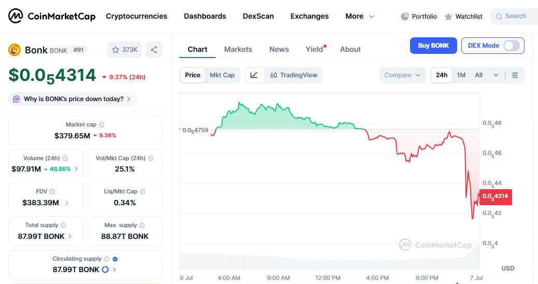Select the 1M time range
The image size is (538, 284).
461,75
